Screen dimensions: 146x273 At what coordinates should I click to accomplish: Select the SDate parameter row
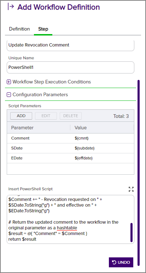coord(70,148)
